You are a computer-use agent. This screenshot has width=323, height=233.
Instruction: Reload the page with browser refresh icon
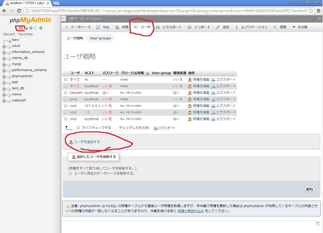[x=19, y=11]
